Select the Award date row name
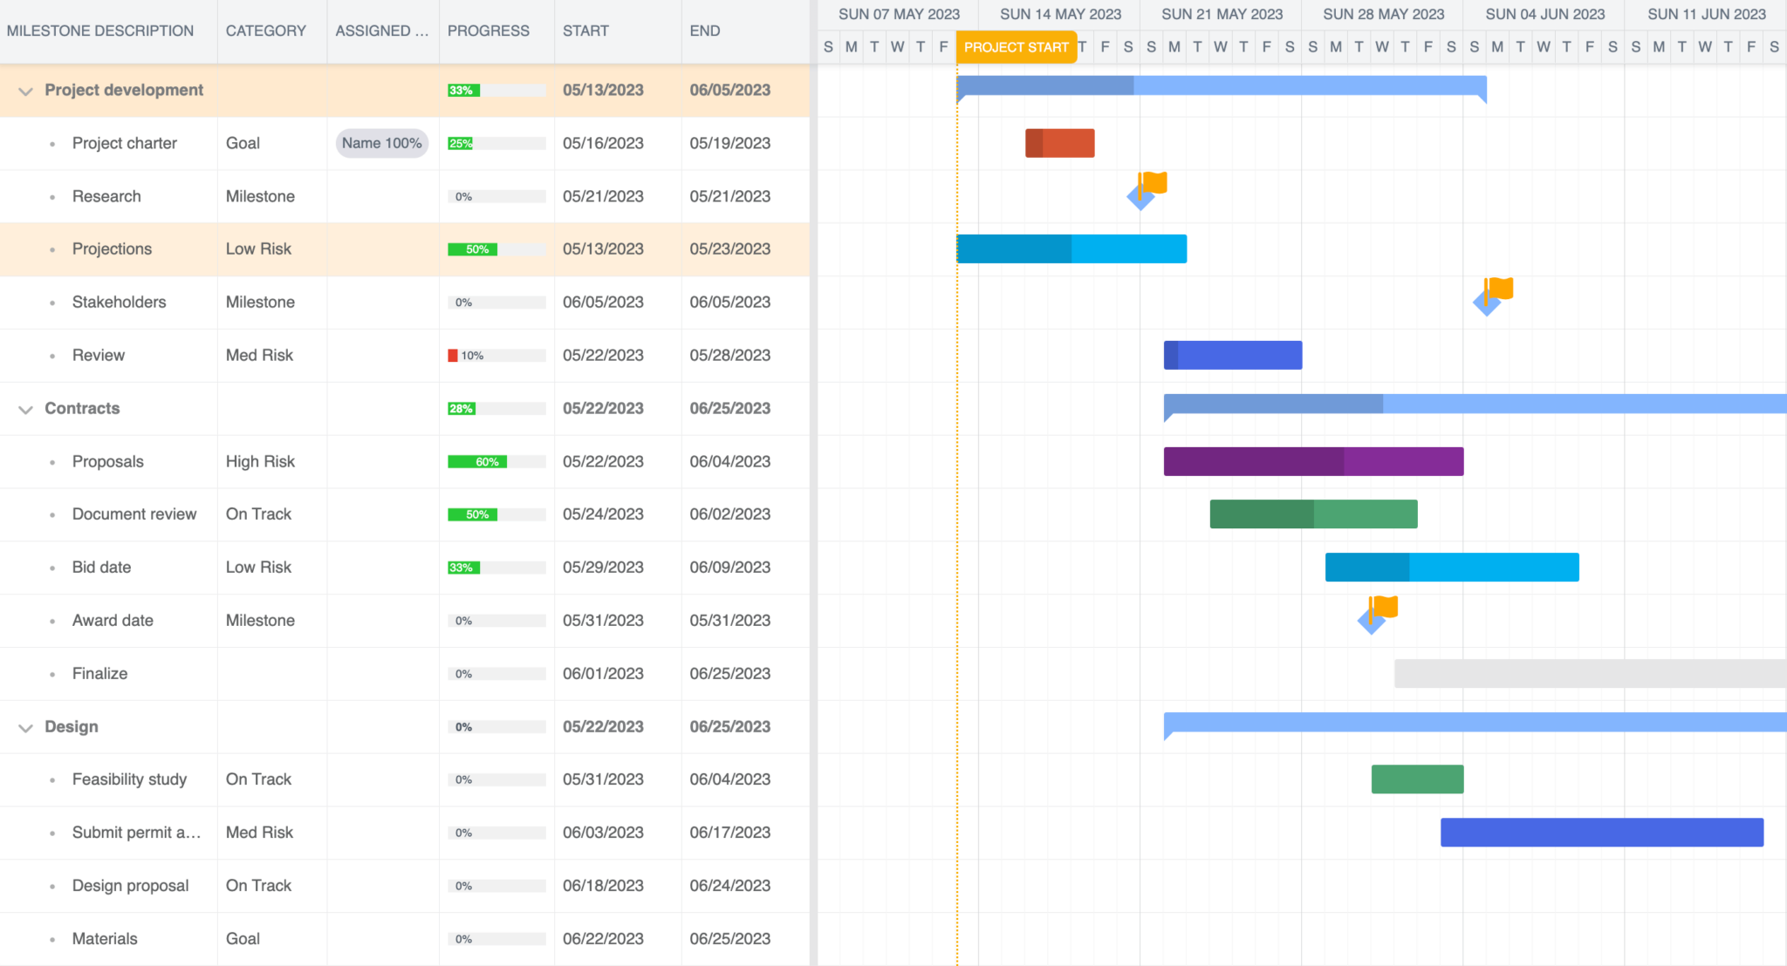The height and width of the screenshot is (966, 1787). tap(113, 620)
